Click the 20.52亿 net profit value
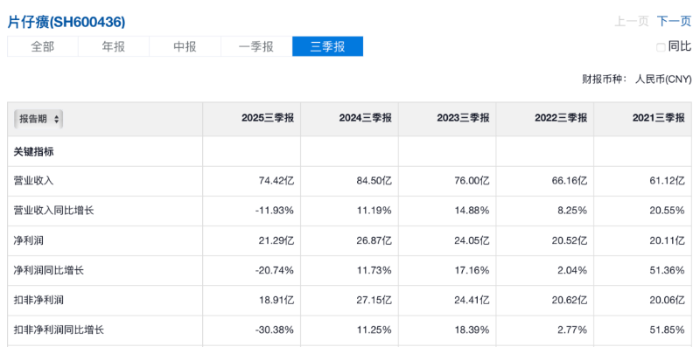 (570, 240)
